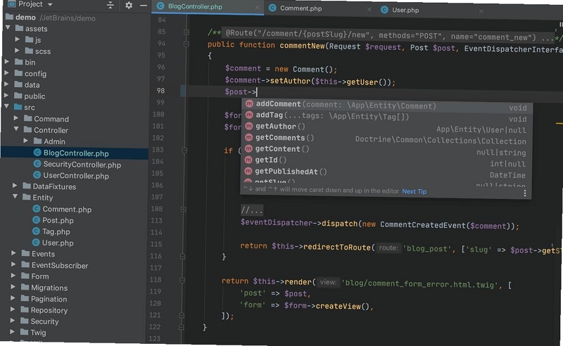Select the Migrations folder
The height and width of the screenshot is (346, 563).
coord(44,288)
